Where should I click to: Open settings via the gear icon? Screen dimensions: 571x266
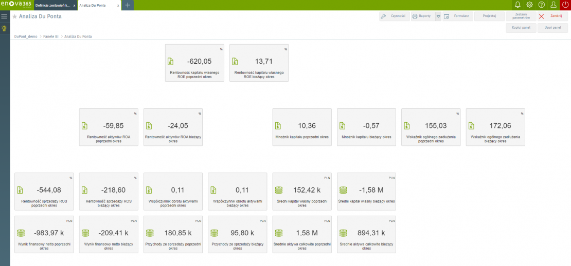pyautogui.click(x=529, y=5)
